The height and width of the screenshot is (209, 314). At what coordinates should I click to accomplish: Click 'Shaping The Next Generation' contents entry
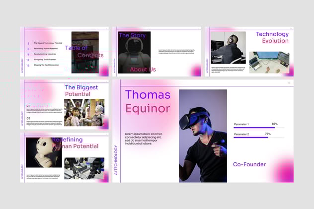pyautogui.click(x=46, y=65)
